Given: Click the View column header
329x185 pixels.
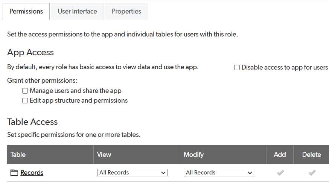Looking at the screenshot, I should coord(104,155).
